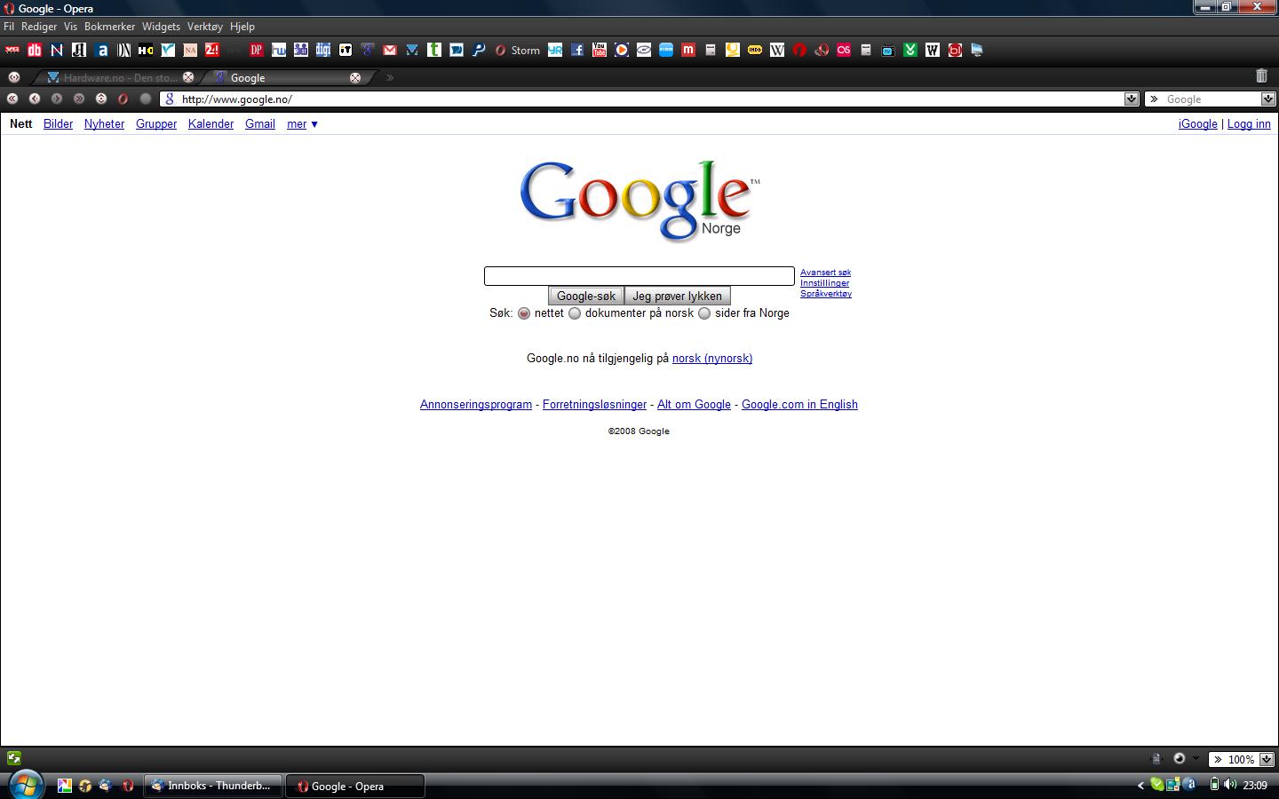Switch to Innboks Thunderbird taskbar window

click(212, 786)
